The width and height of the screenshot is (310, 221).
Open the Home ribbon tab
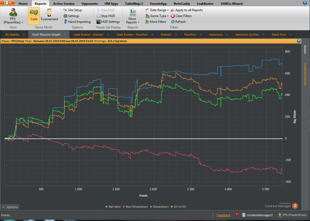(23, 4)
